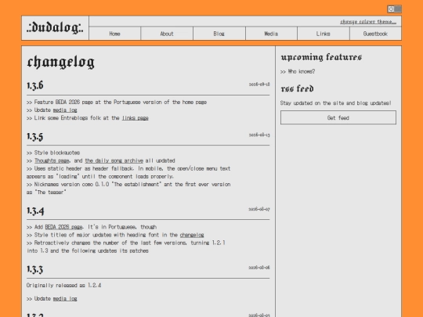
Task: Click the .:dudalog:. site logo
Action: [55, 27]
